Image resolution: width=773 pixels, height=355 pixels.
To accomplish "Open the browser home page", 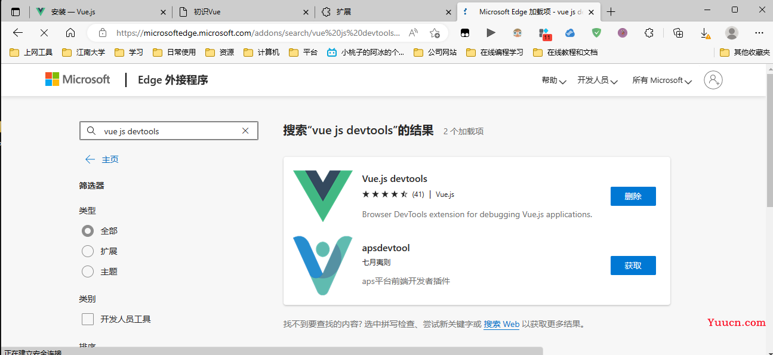I will [70, 33].
